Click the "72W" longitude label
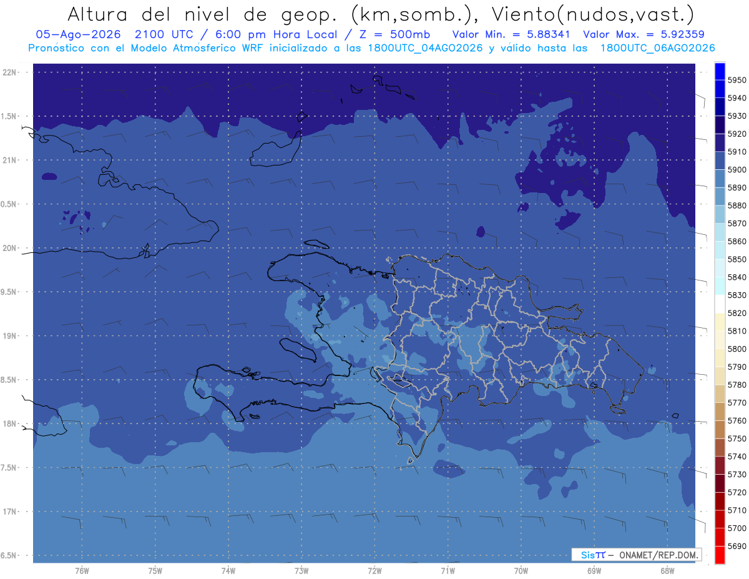This screenshot has width=749, height=579. pos(374,571)
